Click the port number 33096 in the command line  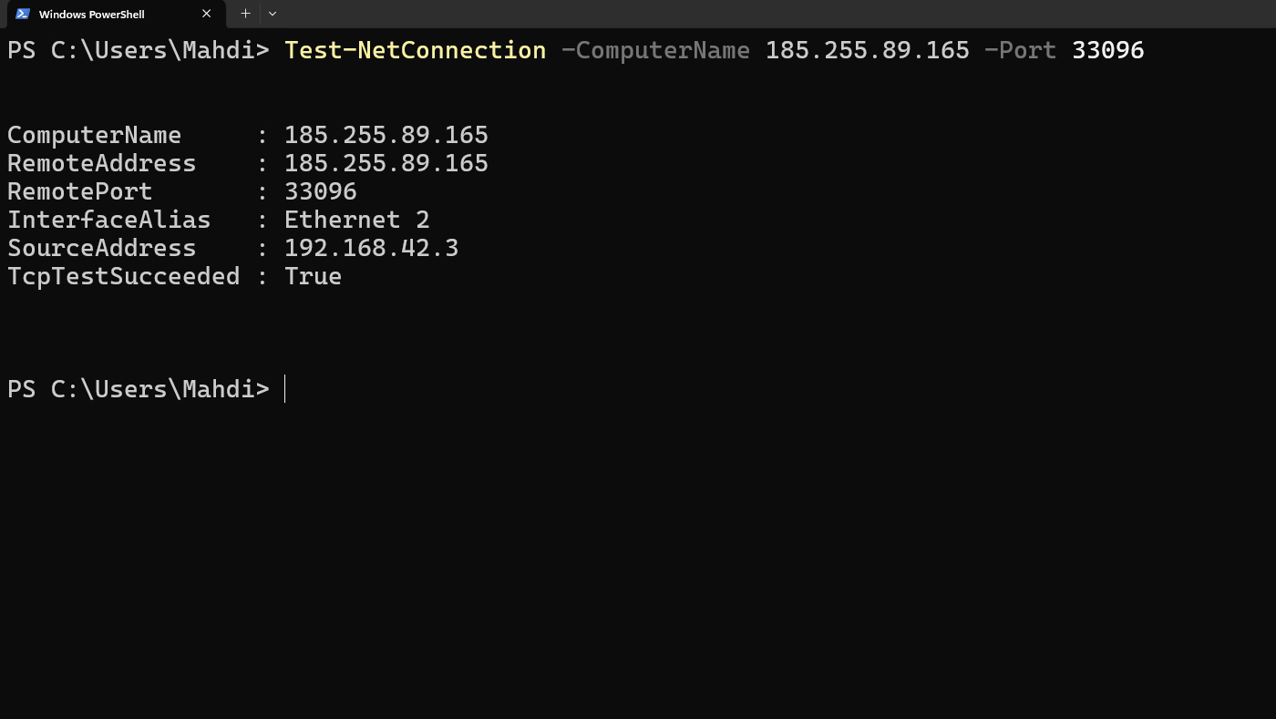tap(1107, 50)
